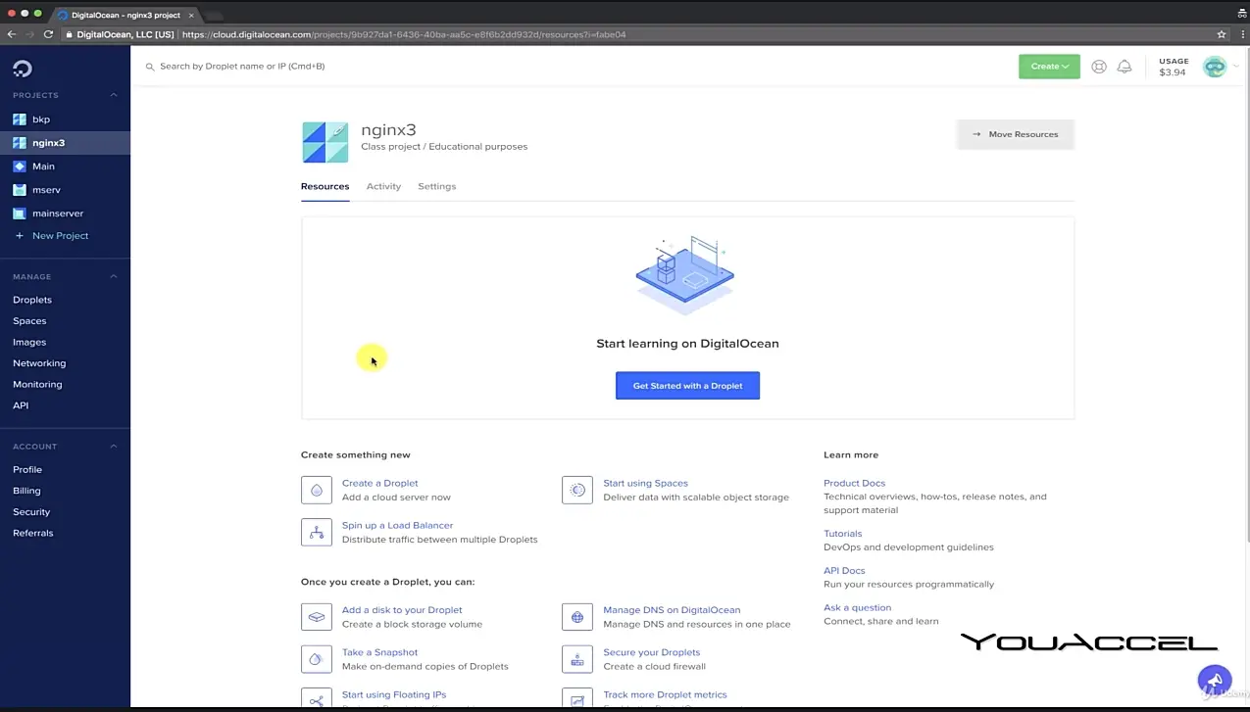Open the API Docs link
1250x712 pixels.
click(x=844, y=571)
